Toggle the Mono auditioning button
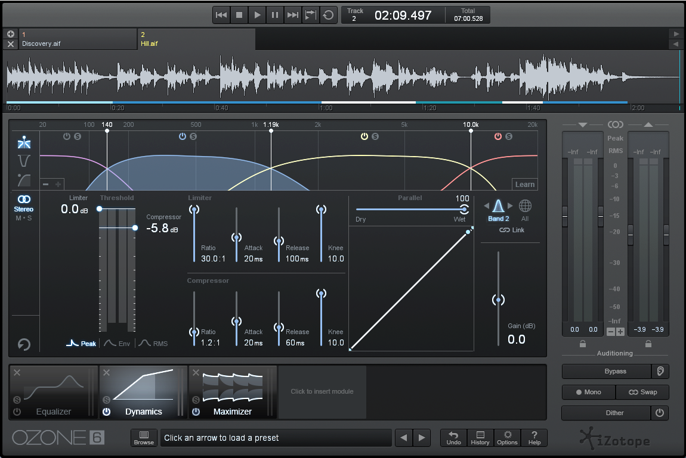The width and height of the screenshot is (686, 458). [x=588, y=392]
